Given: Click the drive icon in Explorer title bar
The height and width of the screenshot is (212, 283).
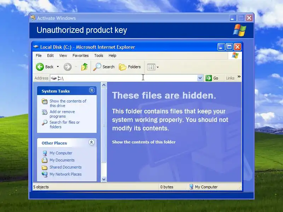Looking at the screenshot, I should [36, 47].
